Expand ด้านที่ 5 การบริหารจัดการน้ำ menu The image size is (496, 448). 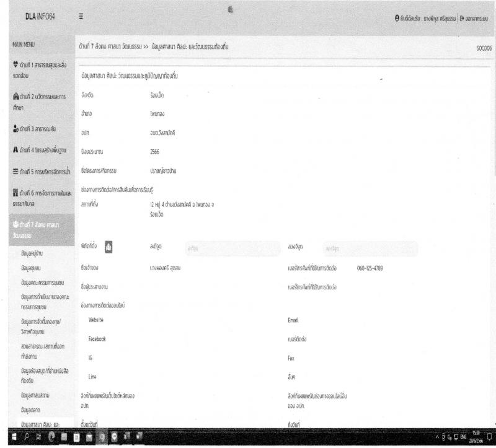tap(42, 172)
